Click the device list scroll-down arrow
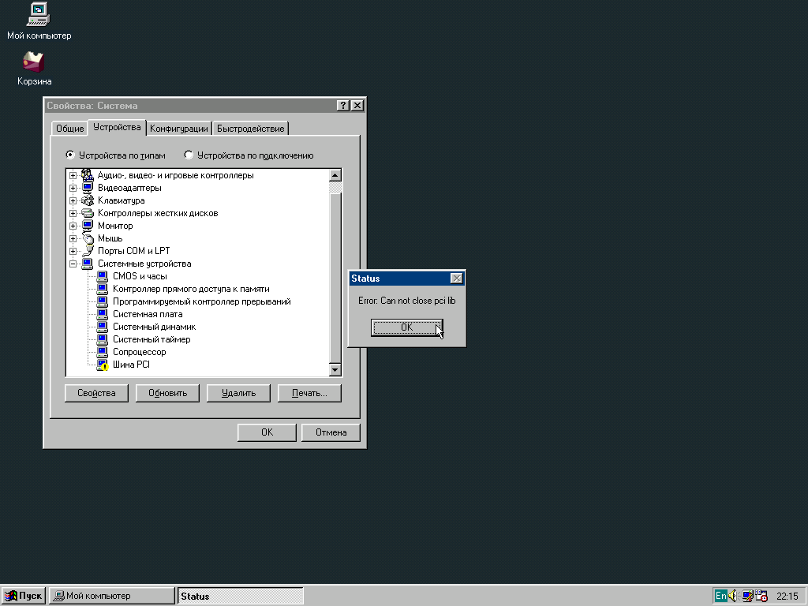The height and width of the screenshot is (606, 808). 335,369
